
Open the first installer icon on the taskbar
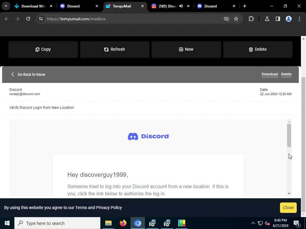pos(152,223)
